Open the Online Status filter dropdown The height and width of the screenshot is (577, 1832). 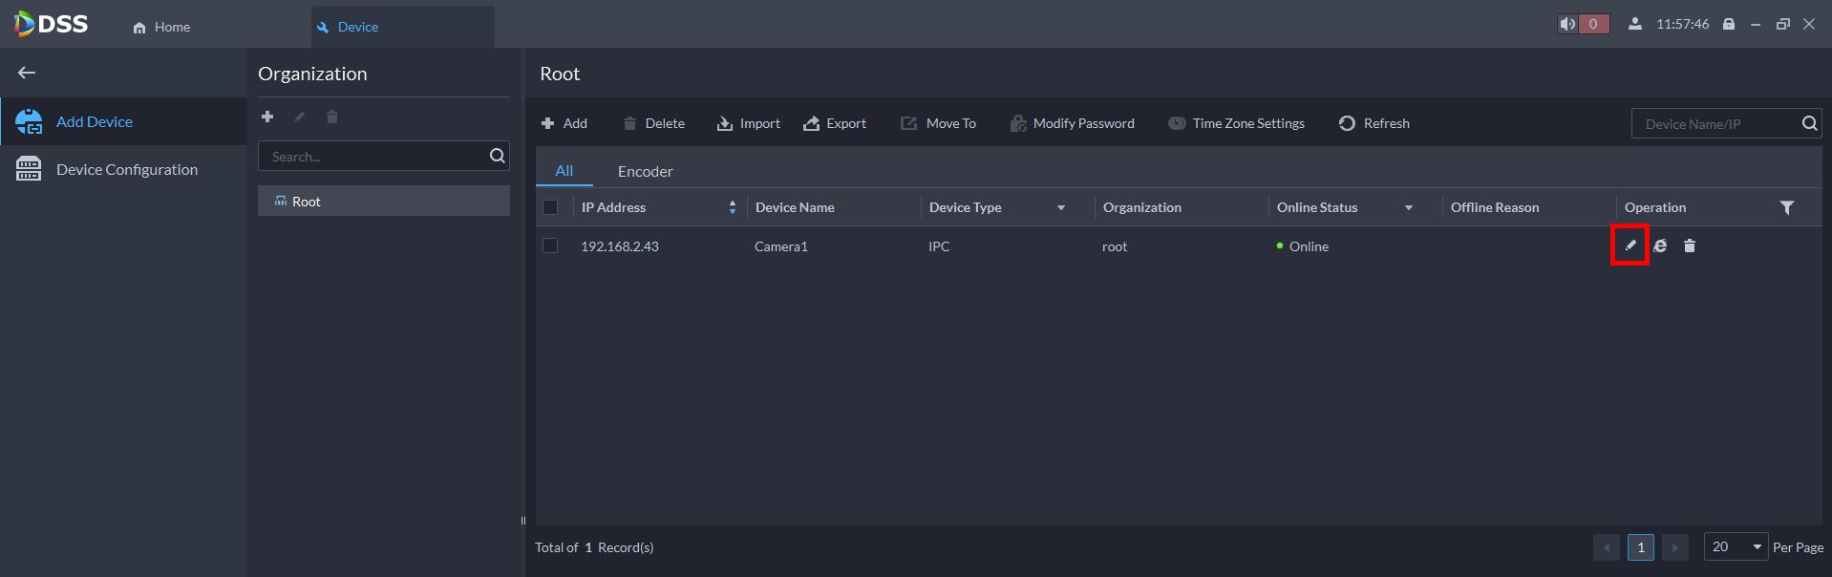(x=1408, y=207)
